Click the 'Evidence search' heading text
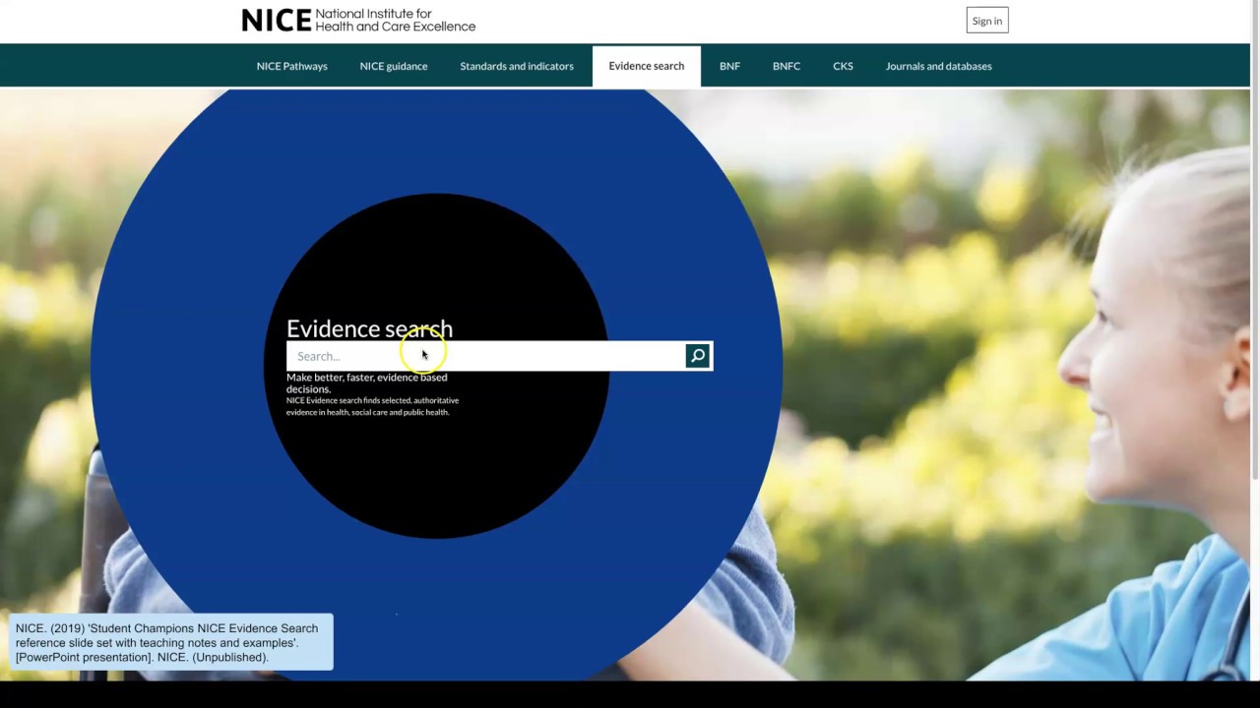 [x=369, y=328]
